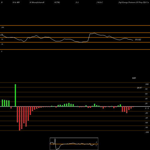Click the RSI value label 38.02
150x150 pixels.
coord(138,40)
